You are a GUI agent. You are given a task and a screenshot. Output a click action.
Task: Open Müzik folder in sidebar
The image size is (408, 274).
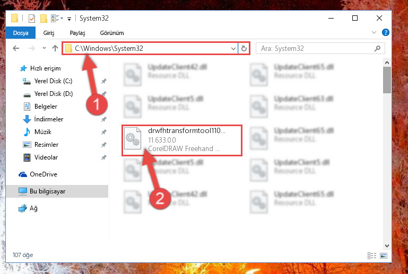coord(43,132)
